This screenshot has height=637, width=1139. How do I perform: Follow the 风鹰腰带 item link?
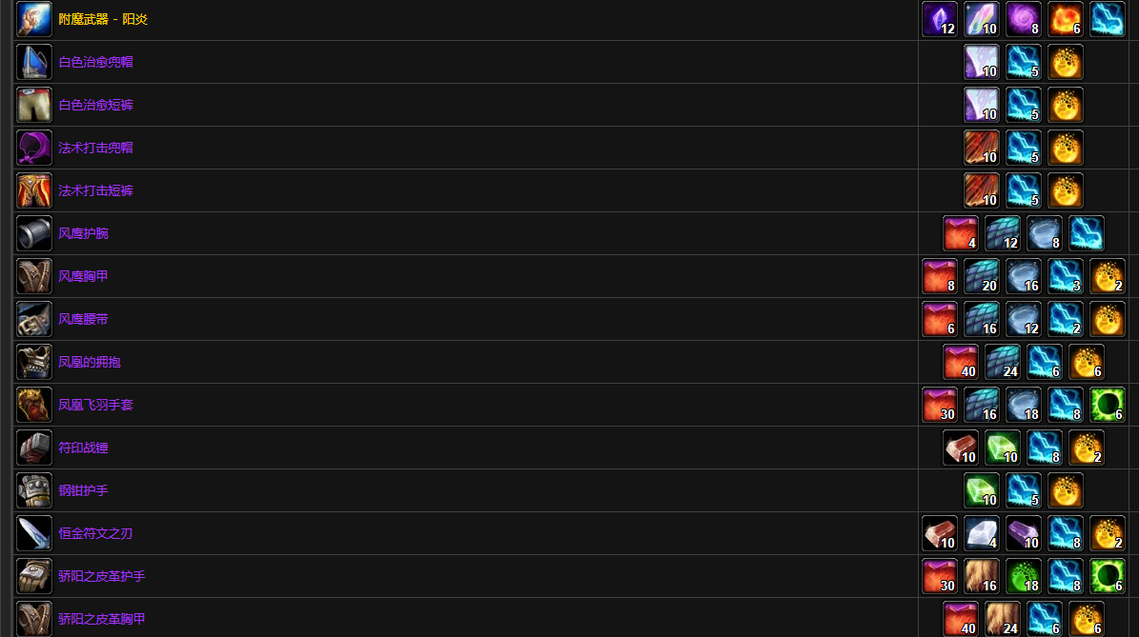(x=83, y=319)
